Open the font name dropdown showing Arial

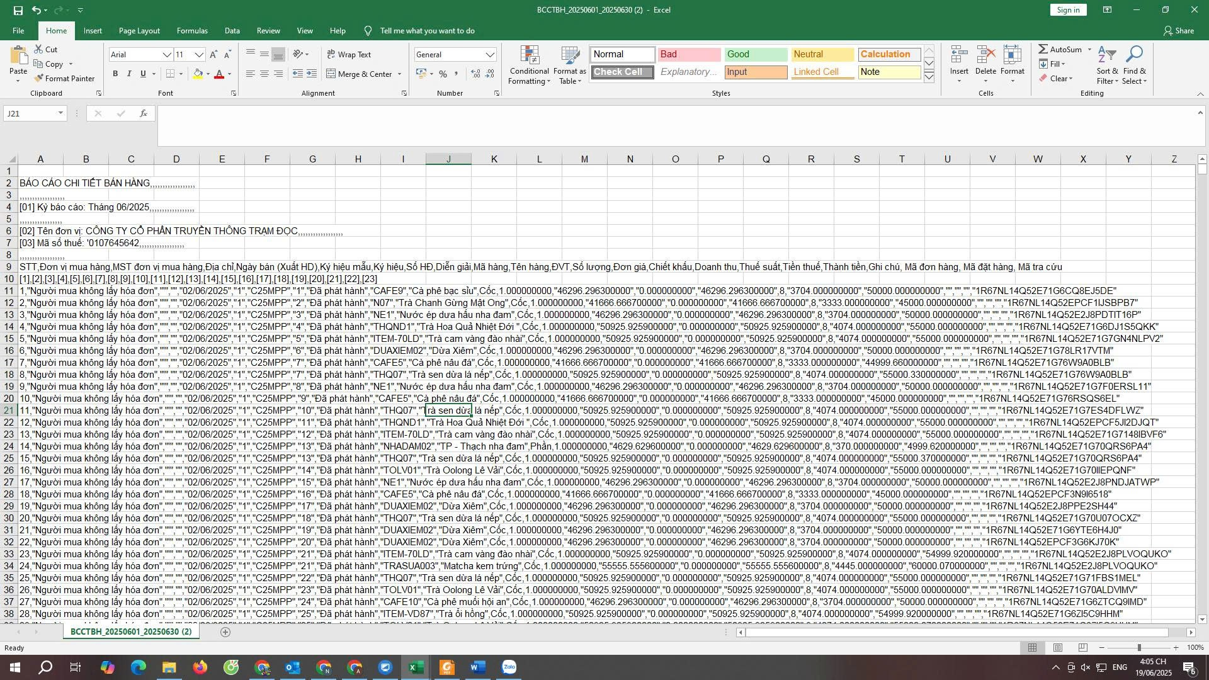click(x=167, y=55)
